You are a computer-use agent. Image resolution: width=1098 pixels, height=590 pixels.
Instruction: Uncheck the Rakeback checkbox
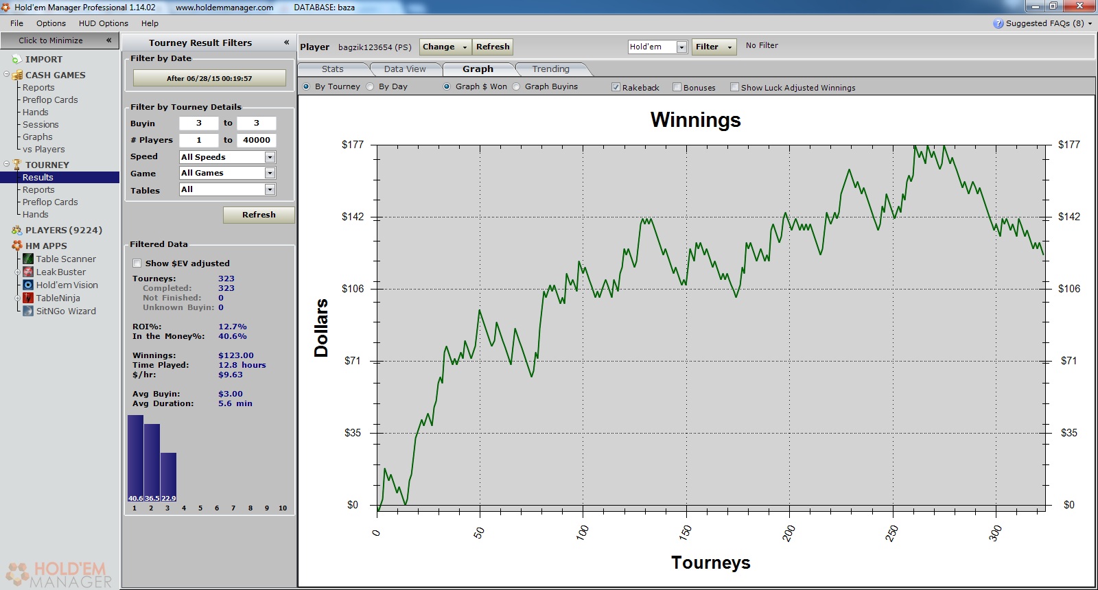tap(616, 87)
